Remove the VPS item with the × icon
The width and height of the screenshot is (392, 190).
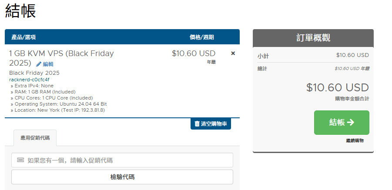(x=233, y=53)
